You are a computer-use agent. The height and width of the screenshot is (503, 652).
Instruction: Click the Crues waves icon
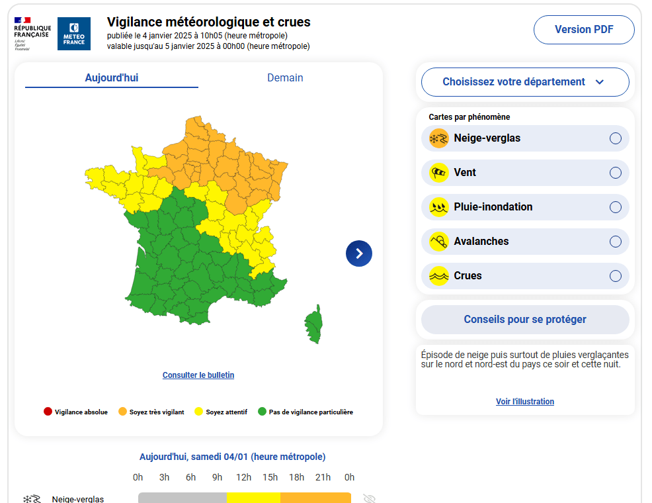[439, 276]
